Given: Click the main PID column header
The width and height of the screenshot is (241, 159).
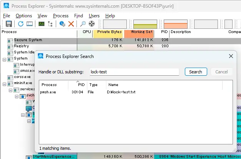Looking at the screenshot, I should click(x=162, y=32).
